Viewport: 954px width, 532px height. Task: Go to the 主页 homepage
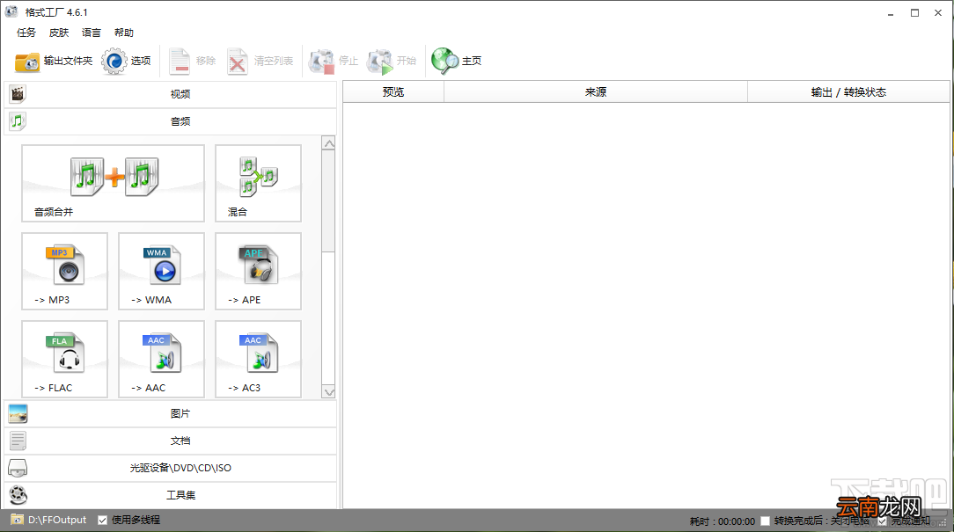456,61
